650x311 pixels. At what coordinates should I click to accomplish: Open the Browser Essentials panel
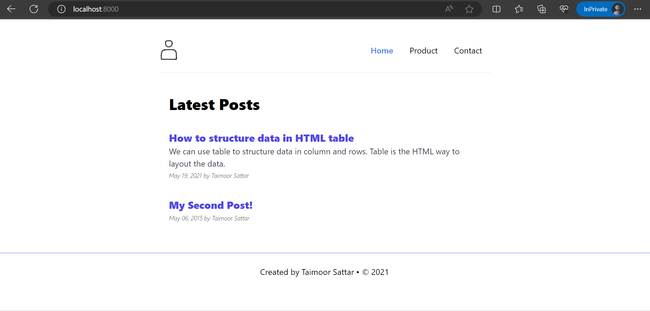(x=564, y=9)
